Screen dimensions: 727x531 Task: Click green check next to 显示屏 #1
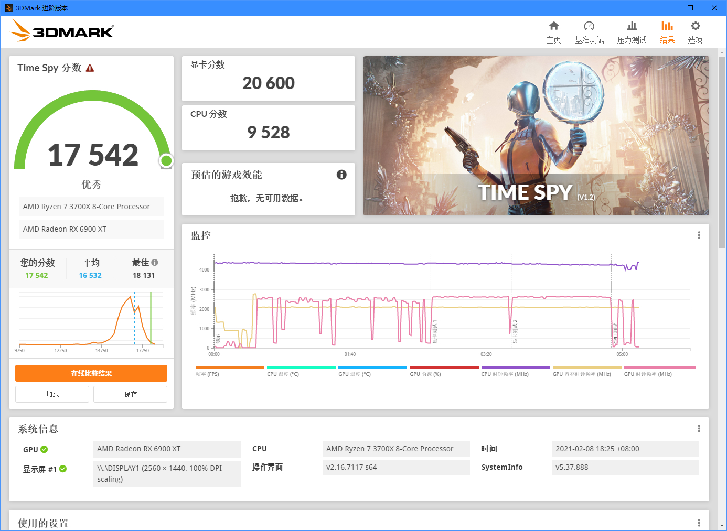[x=63, y=469]
